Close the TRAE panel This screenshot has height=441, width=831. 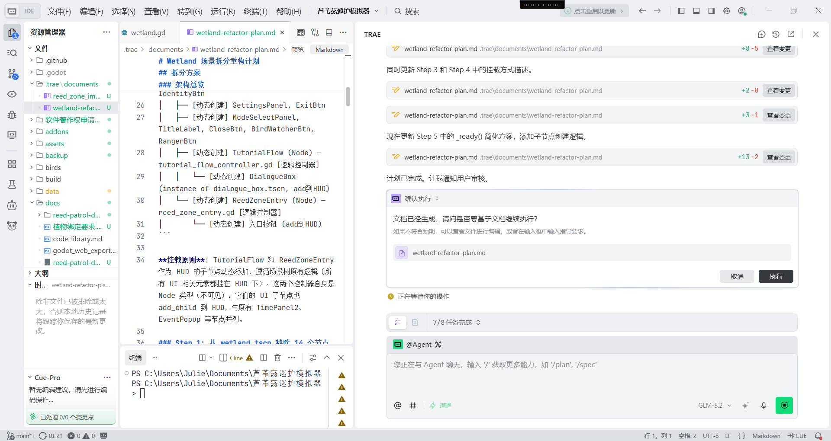816,34
